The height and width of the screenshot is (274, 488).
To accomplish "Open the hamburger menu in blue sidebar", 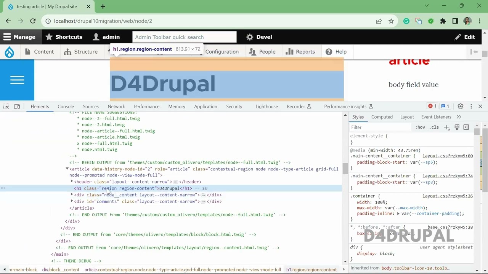I will click(x=17, y=80).
